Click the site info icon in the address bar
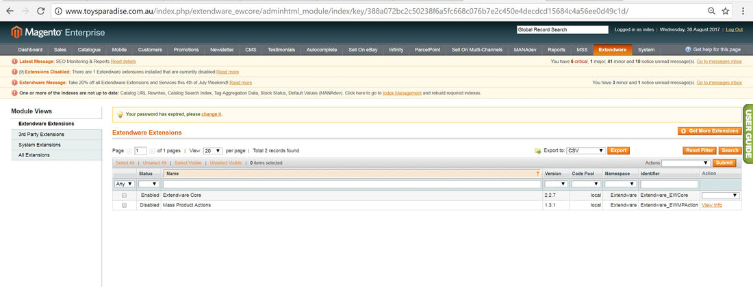 [x=58, y=10]
